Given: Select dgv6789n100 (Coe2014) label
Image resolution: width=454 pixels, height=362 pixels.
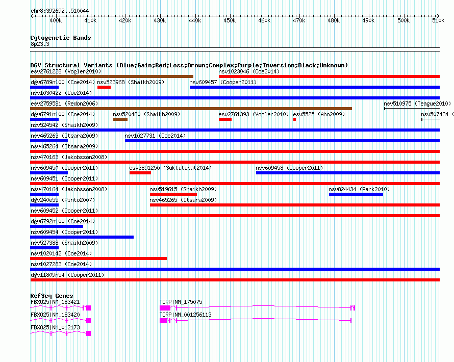Looking at the screenshot, I should pos(63,82).
